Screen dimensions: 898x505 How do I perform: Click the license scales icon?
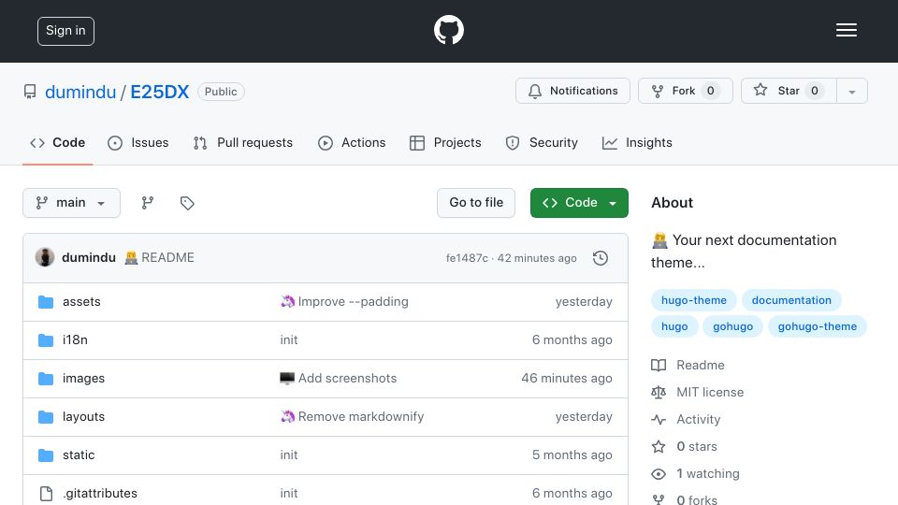tap(659, 392)
